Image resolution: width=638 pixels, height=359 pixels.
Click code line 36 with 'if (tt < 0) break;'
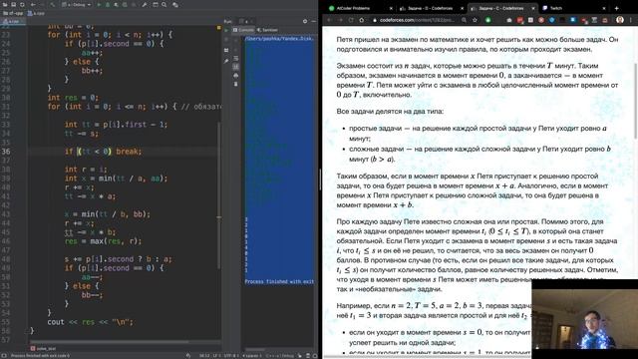coord(103,152)
